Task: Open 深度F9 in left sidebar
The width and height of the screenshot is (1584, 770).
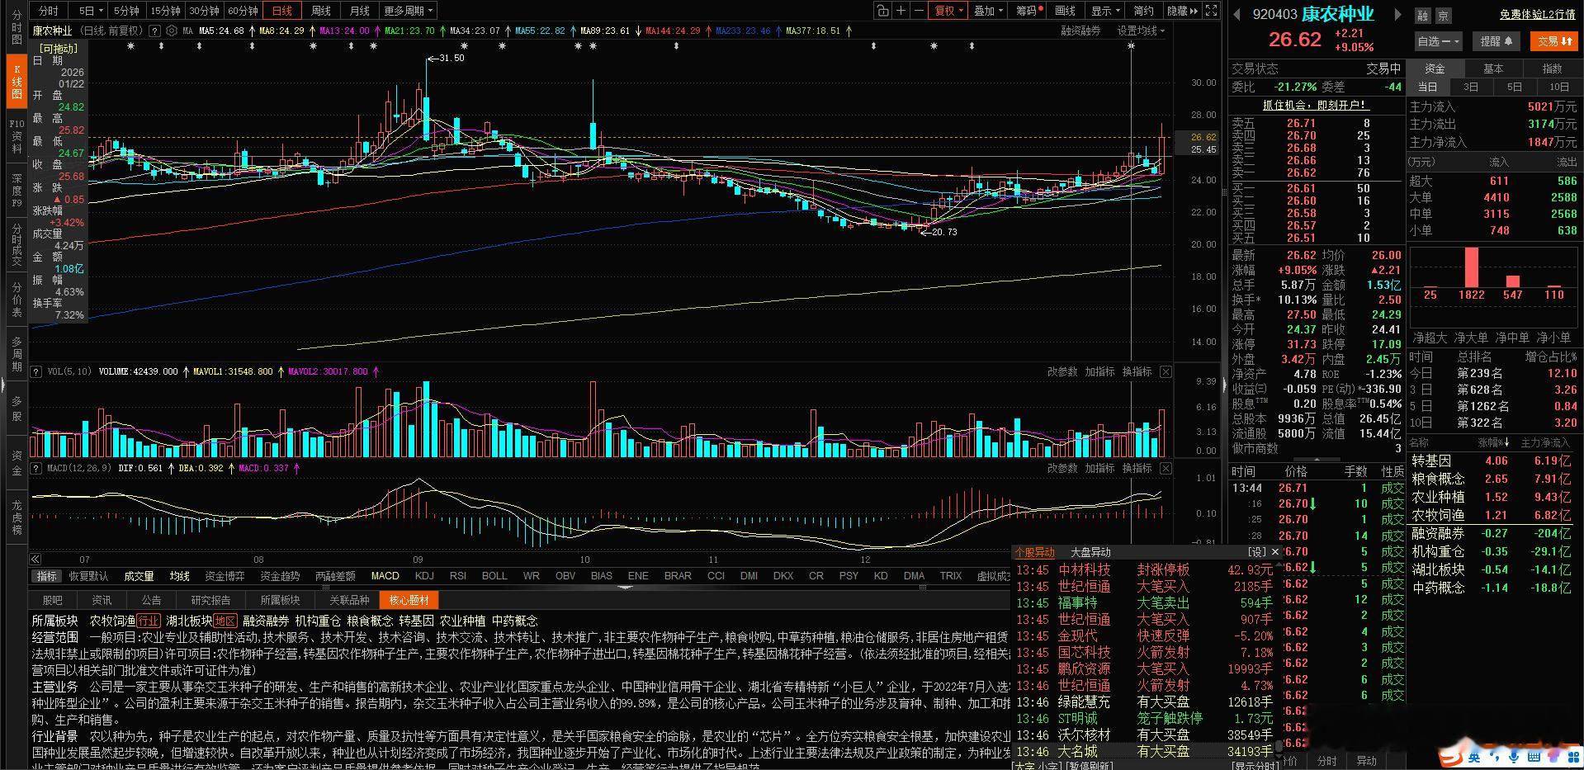Action: [17, 190]
